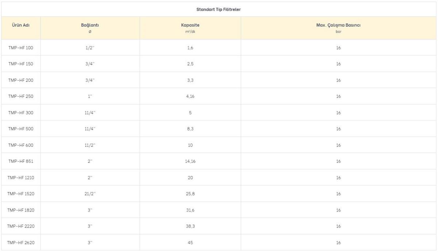Click the TMP-HF 200 row label
Image resolution: width=438 pixels, height=252 pixels.
pyautogui.click(x=21, y=80)
